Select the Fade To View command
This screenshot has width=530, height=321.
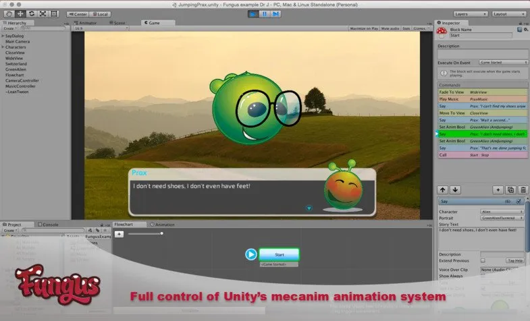[483, 92]
